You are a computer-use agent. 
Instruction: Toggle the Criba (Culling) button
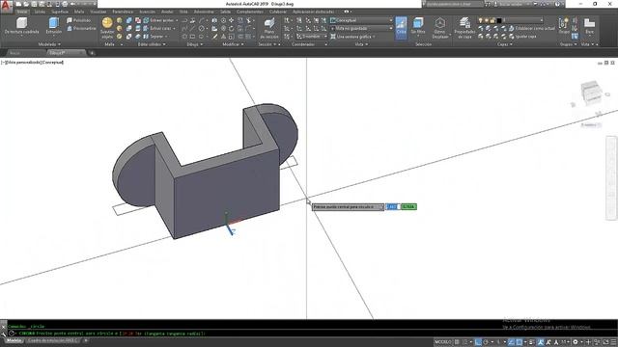tap(401, 27)
